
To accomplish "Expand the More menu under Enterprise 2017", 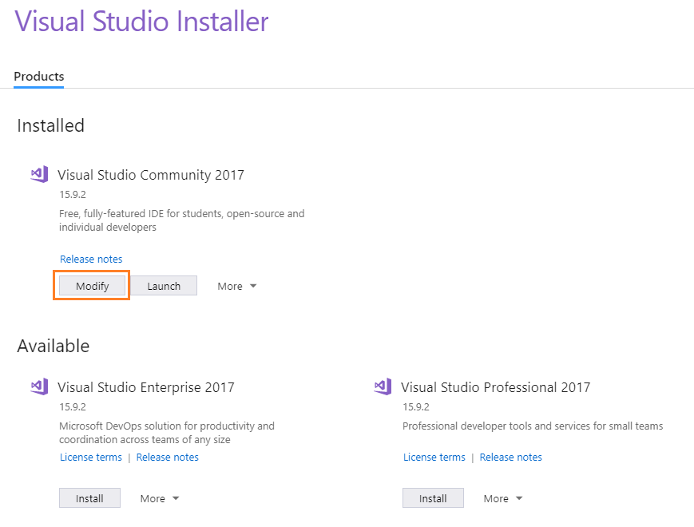I will (x=160, y=499).
